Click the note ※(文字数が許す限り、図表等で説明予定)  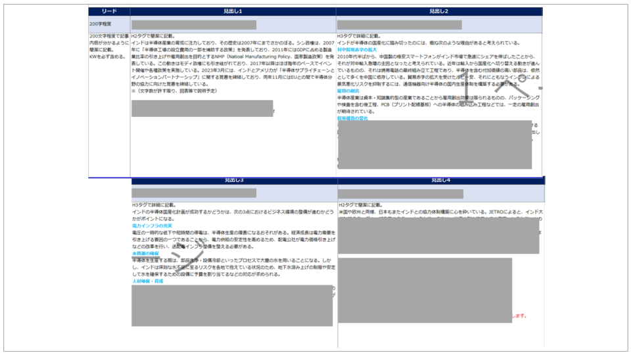click(x=174, y=91)
